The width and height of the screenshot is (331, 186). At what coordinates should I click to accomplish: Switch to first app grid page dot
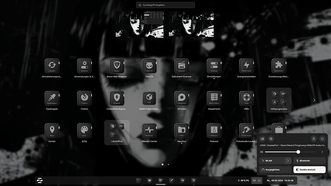(163, 164)
